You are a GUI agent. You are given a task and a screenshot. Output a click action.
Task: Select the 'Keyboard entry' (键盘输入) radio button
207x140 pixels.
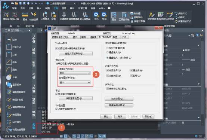coord(107,52)
